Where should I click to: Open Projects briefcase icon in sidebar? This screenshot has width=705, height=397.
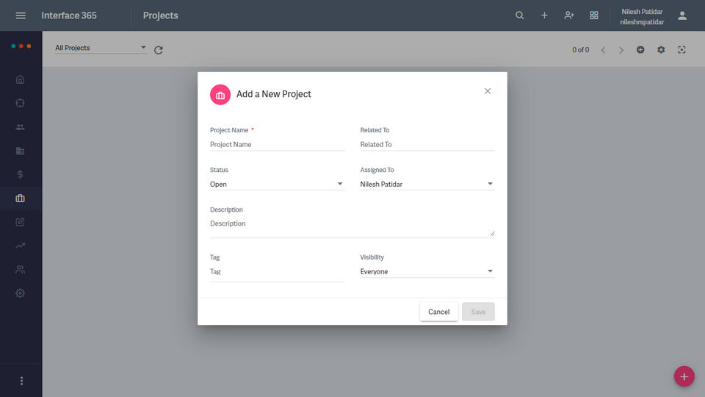click(x=21, y=198)
